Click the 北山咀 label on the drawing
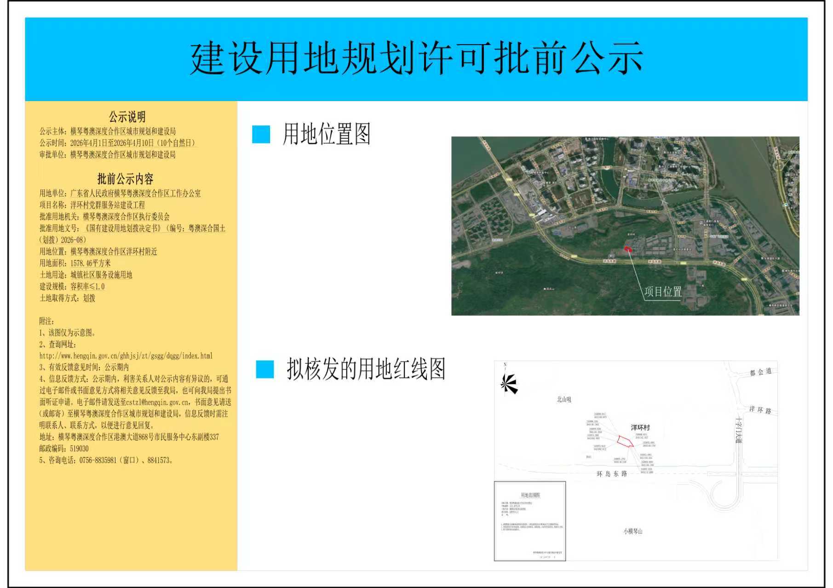 [563, 398]
